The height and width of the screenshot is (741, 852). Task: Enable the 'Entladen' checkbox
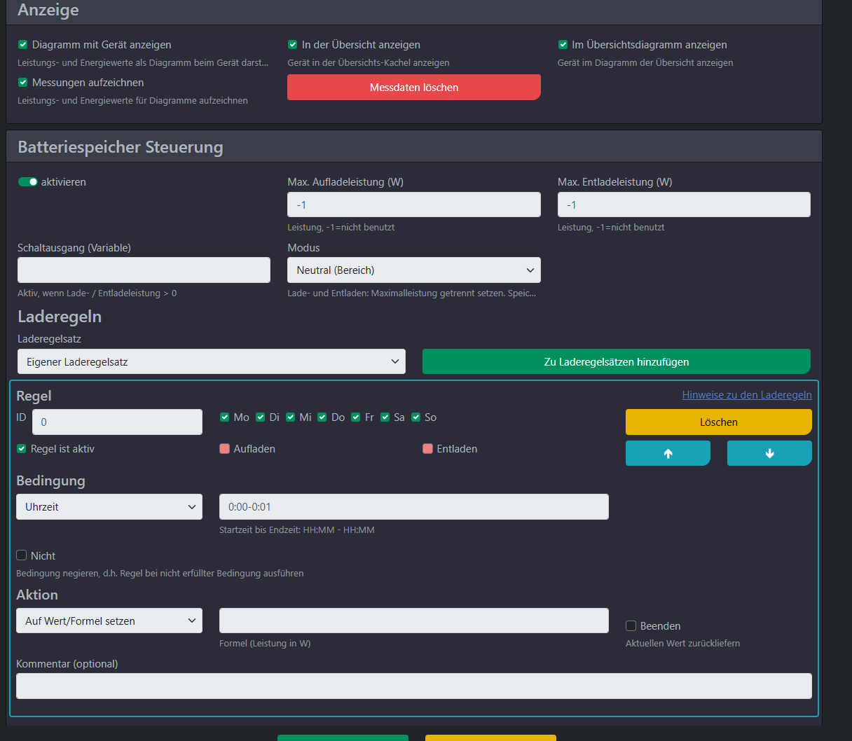coord(427,449)
